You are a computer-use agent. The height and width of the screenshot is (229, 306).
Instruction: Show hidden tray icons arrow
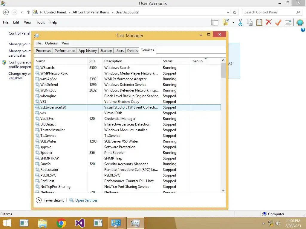pyautogui.click(x=264, y=223)
